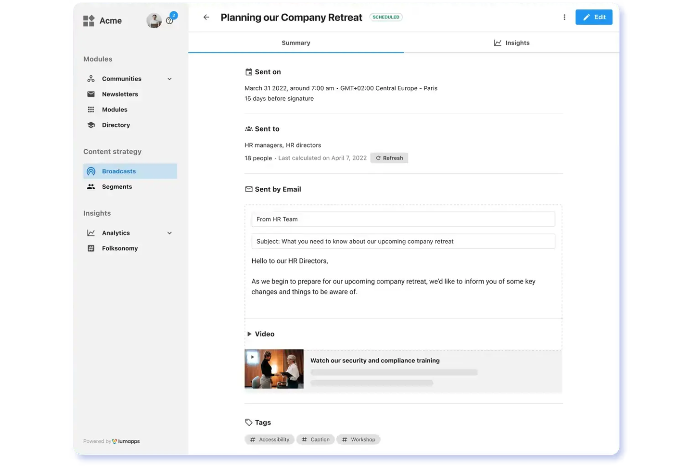
Task: Click the SCHEDULED status badge
Action: [386, 17]
